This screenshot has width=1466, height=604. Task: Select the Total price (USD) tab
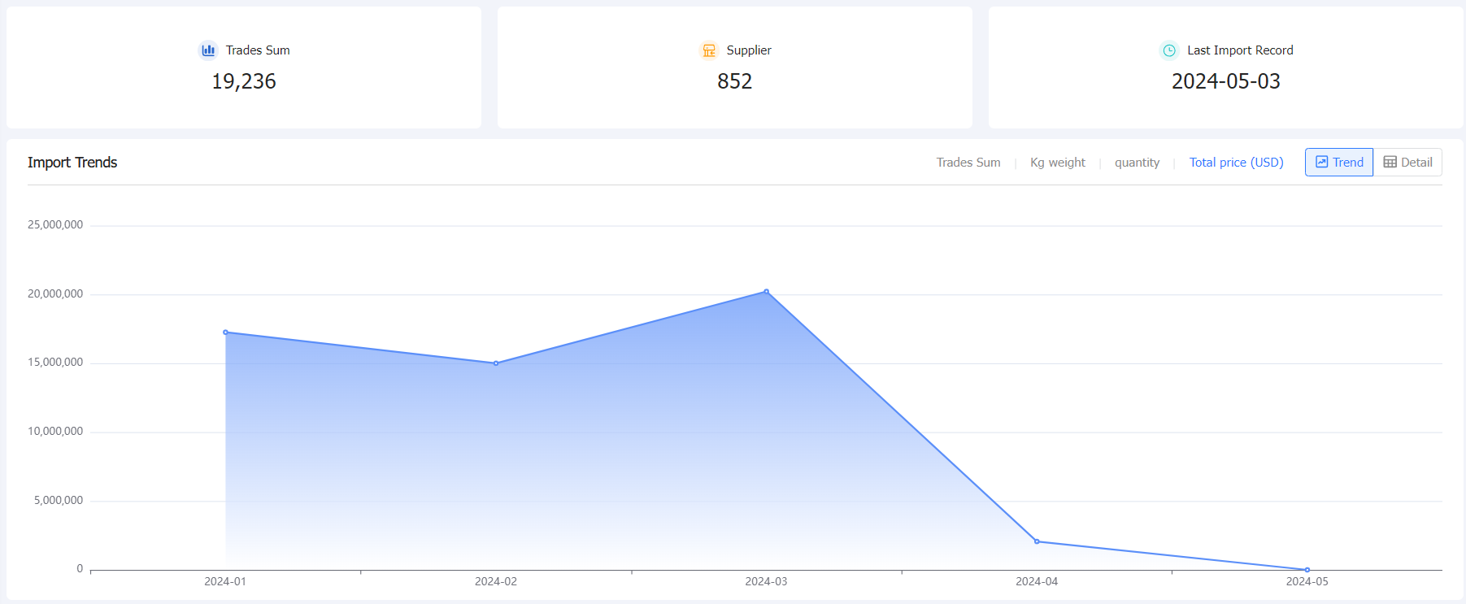click(x=1236, y=163)
